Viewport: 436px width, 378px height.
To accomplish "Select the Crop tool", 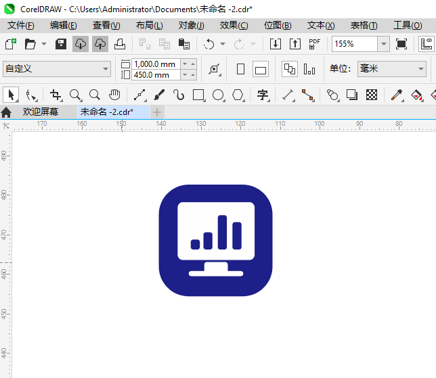I will point(56,95).
